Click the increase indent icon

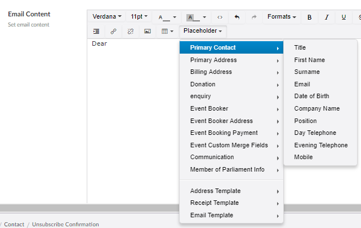click(96, 31)
